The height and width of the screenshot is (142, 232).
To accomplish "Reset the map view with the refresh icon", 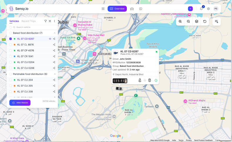I will [205, 21].
